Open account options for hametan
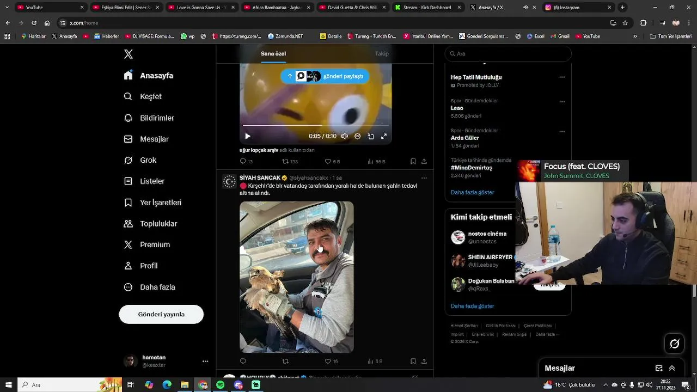The height and width of the screenshot is (392, 697). coord(205,361)
